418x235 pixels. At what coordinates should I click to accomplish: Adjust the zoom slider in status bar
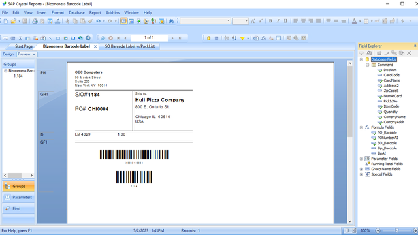coord(396,230)
